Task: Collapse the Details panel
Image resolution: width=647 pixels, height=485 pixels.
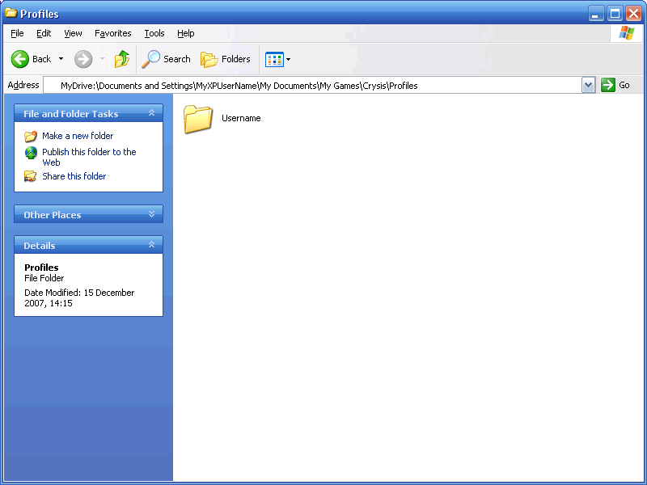Action: (x=151, y=245)
